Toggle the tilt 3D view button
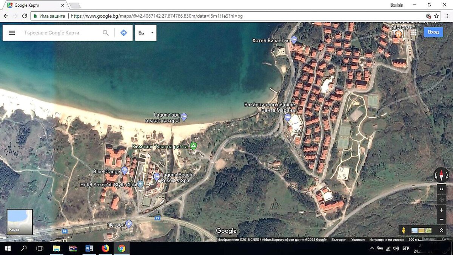Screen dimensions: 453x255 point(441,188)
